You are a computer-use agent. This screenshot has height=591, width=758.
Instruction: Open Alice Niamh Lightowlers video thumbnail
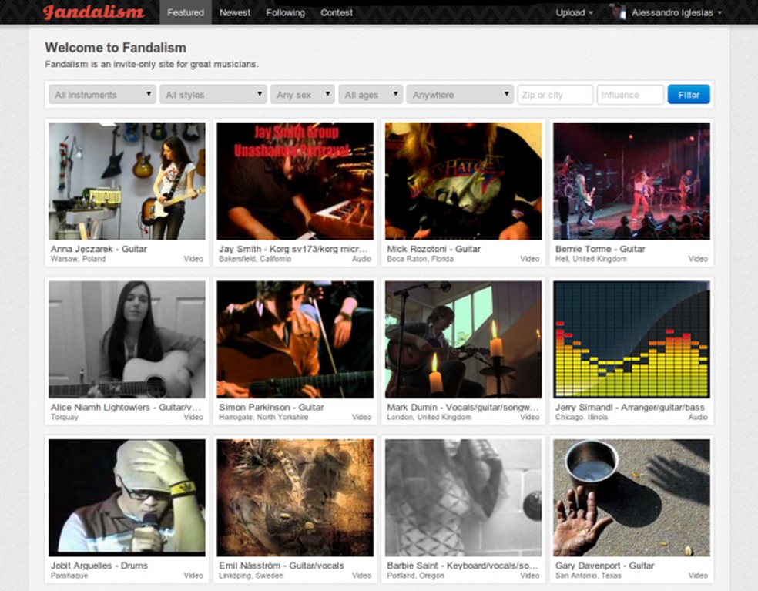pos(127,340)
